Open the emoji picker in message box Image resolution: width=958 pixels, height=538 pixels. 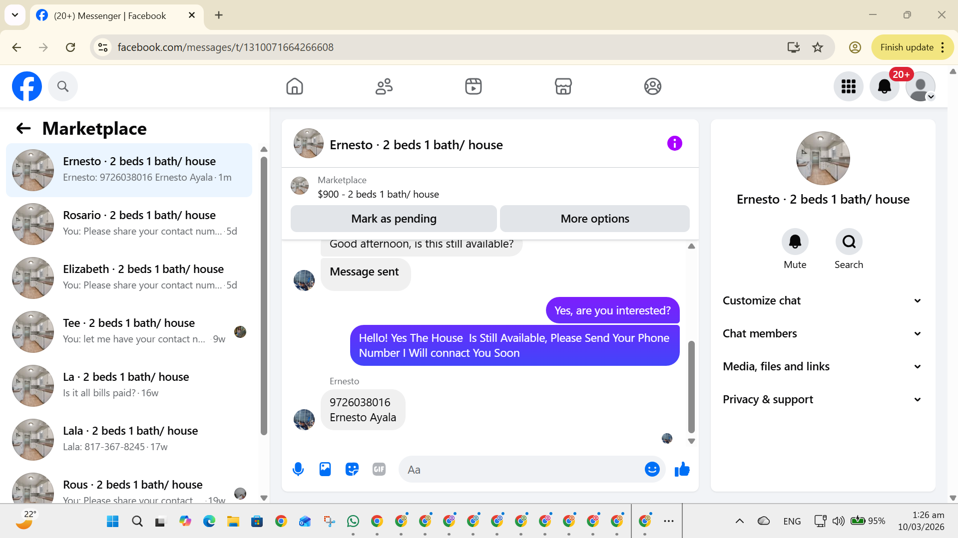tap(652, 469)
